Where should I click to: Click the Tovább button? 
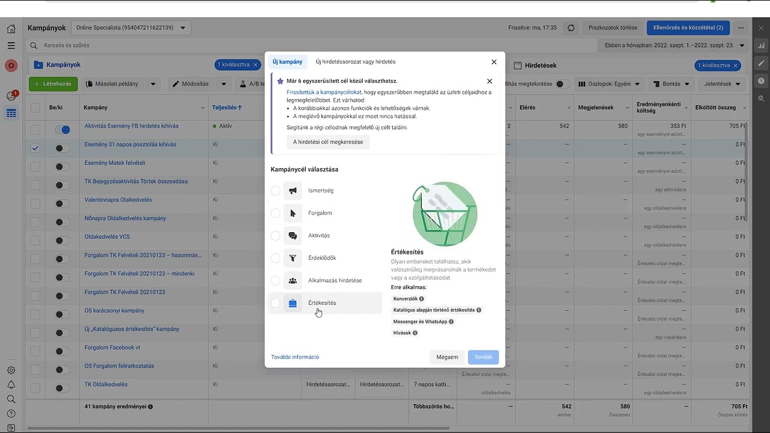(483, 357)
